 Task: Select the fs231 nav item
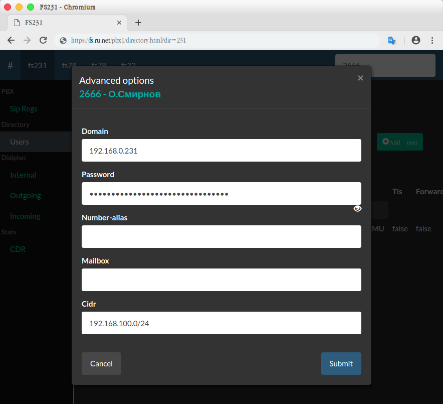[x=37, y=65]
